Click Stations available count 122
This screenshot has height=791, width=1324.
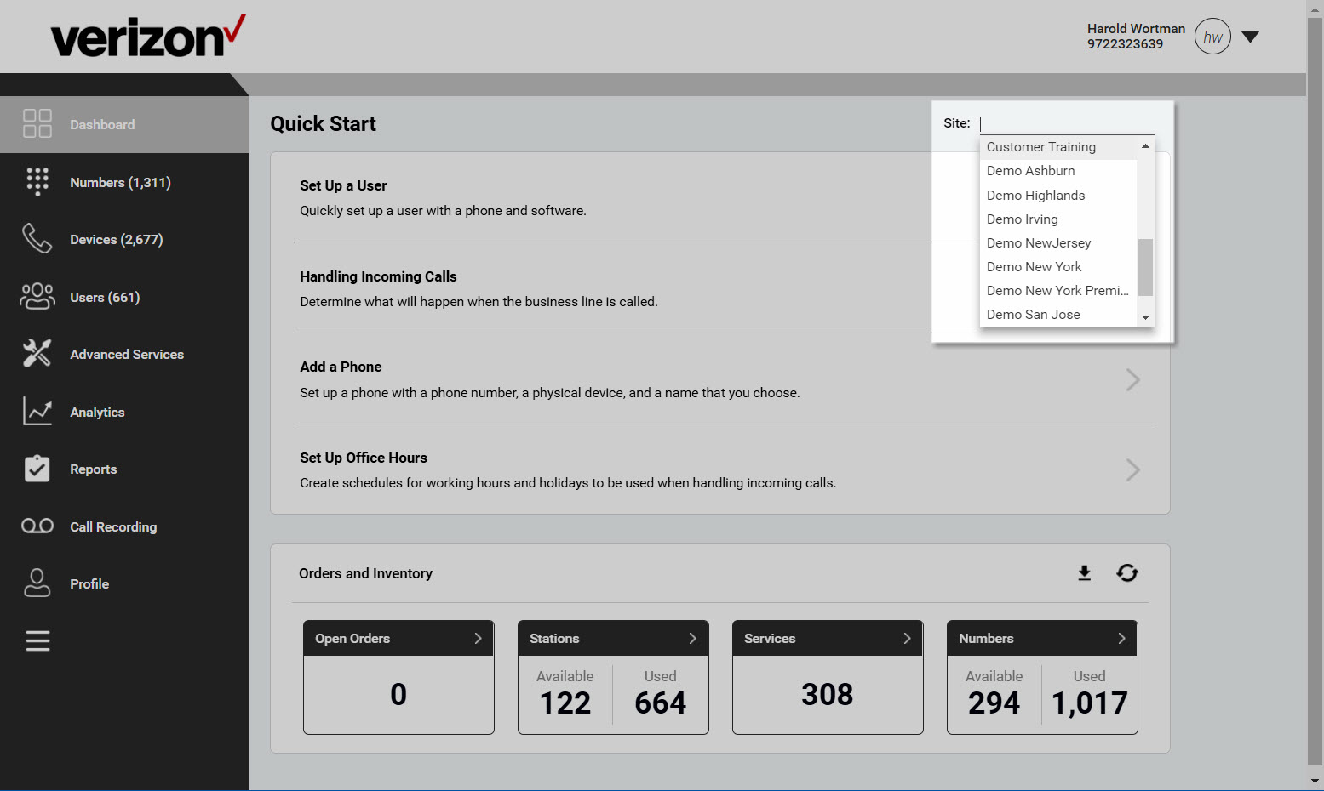pos(565,703)
